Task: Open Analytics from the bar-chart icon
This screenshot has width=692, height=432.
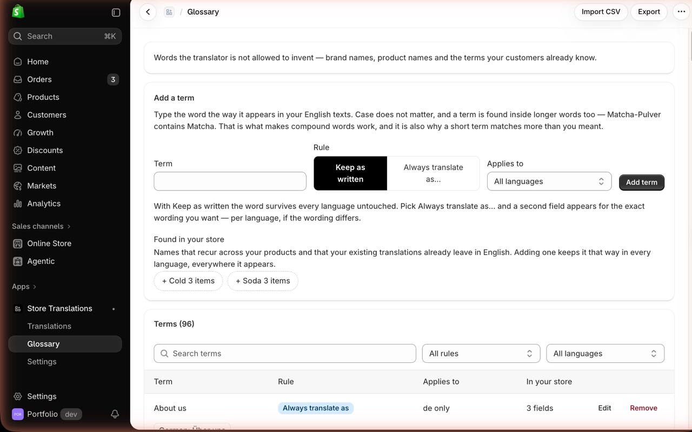Action: [18, 204]
